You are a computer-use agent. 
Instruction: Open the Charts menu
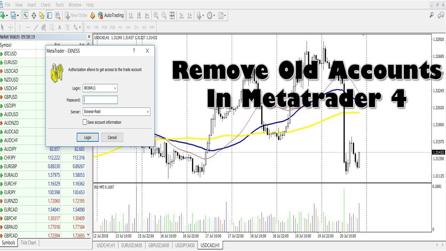pyautogui.click(x=46, y=5)
